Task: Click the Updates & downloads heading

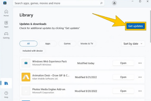Action: point(33,24)
